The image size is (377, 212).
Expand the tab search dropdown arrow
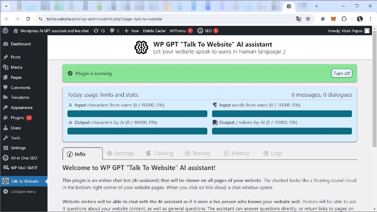tap(6, 6)
